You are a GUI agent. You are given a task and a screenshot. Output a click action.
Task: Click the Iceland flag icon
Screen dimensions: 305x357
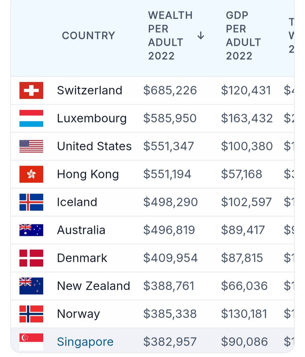(31, 202)
